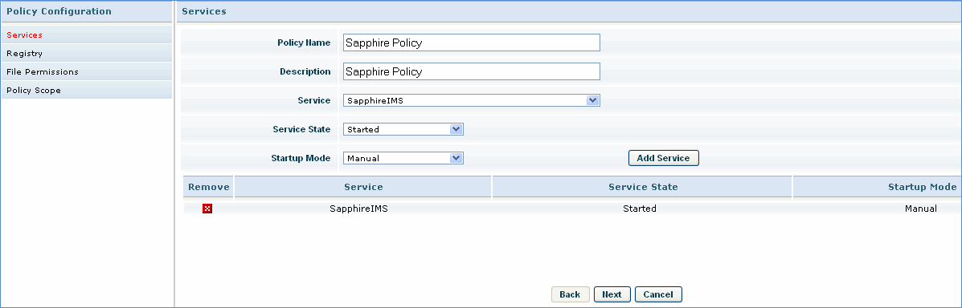Click the Service State column header
This screenshot has width=962, height=308.
point(642,187)
